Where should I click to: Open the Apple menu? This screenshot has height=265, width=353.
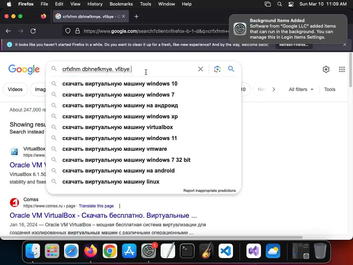(9, 4)
